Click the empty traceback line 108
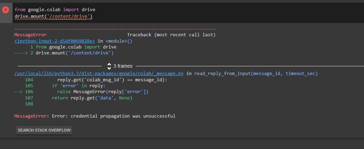 click(x=29, y=104)
